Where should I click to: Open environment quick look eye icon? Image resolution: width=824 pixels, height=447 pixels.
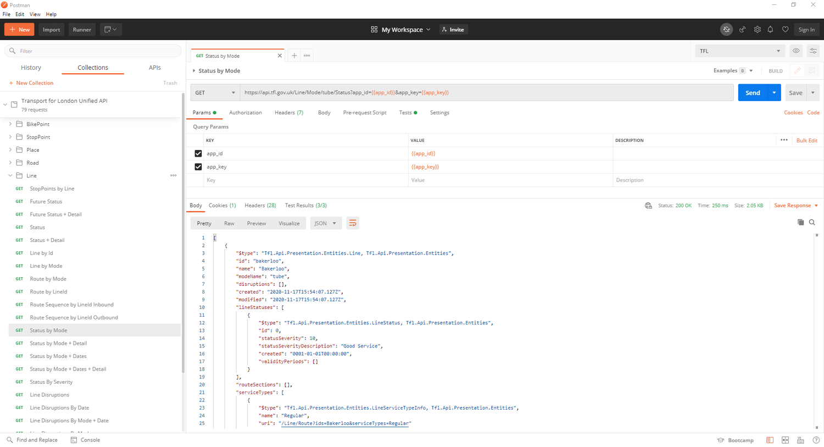(x=795, y=51)
